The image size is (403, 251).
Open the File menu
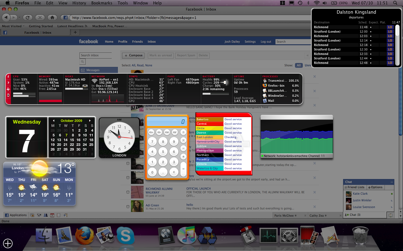coord(38,3)
